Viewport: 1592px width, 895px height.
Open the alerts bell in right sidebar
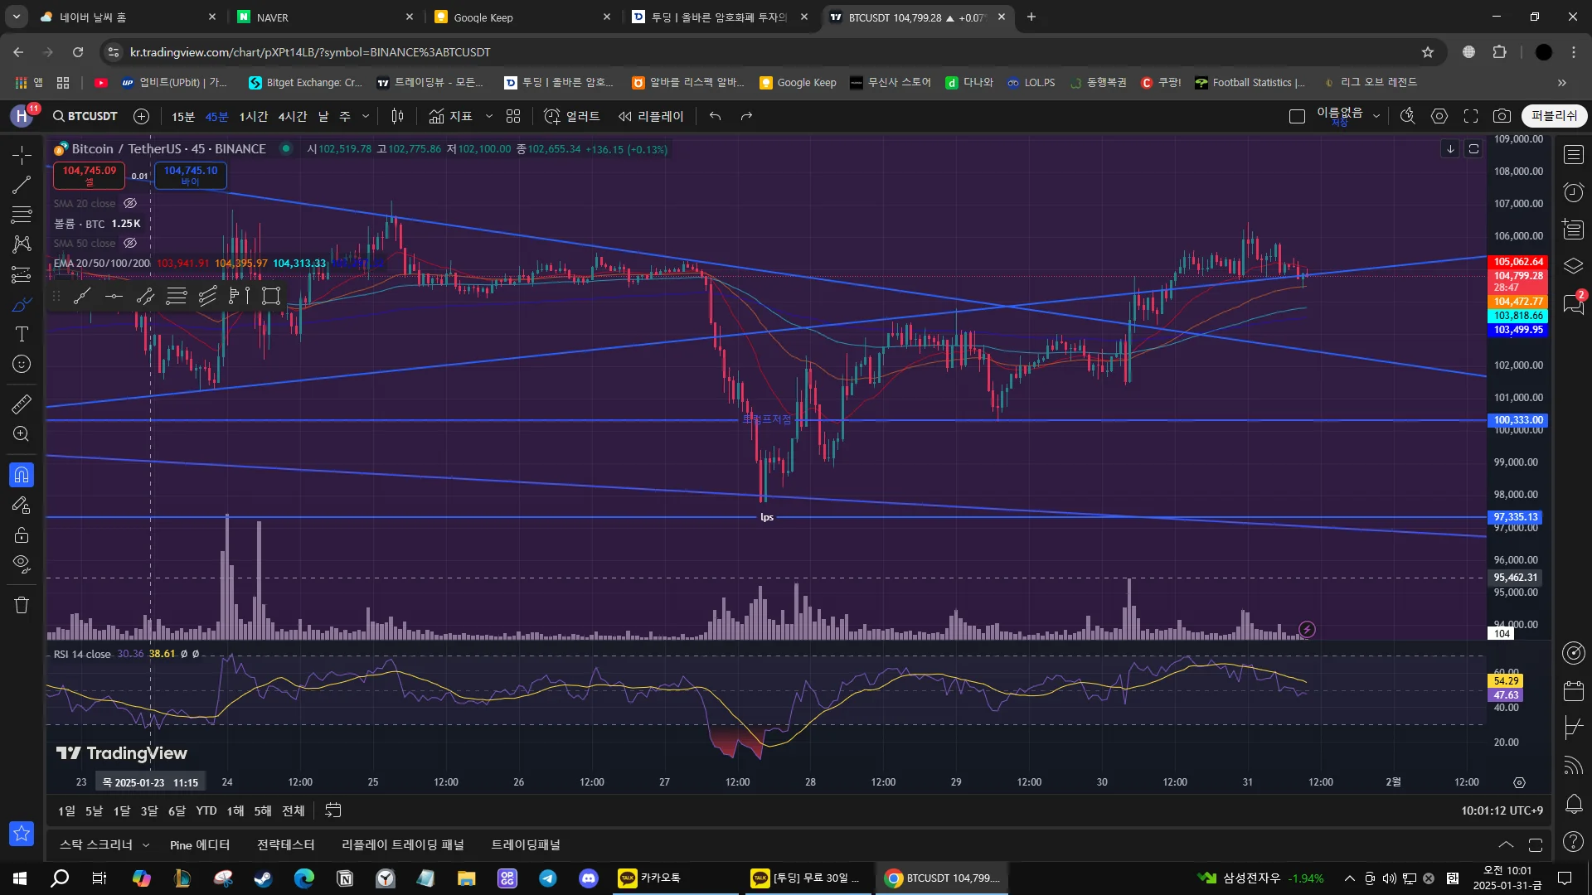[1573, 804]
